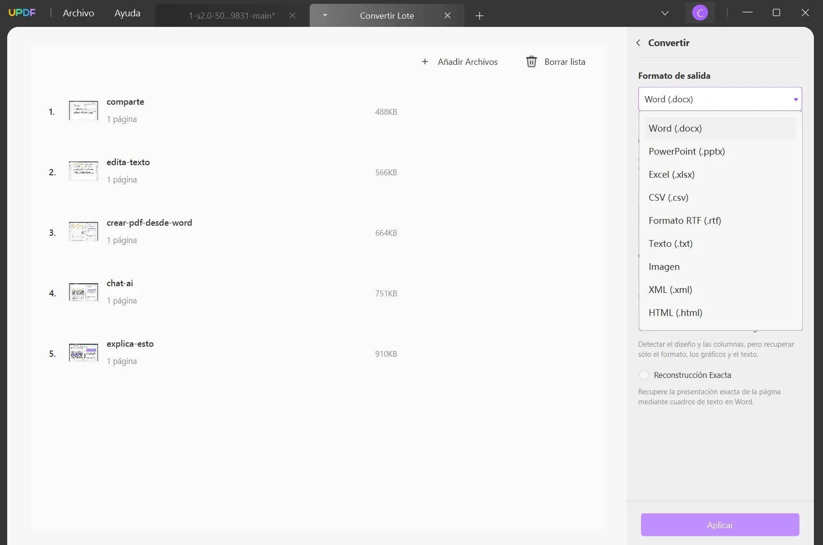Select the crear-pdf-desde-word file thumbnail
The height and width of the screenshot is (545, 823).
[84, 231]
